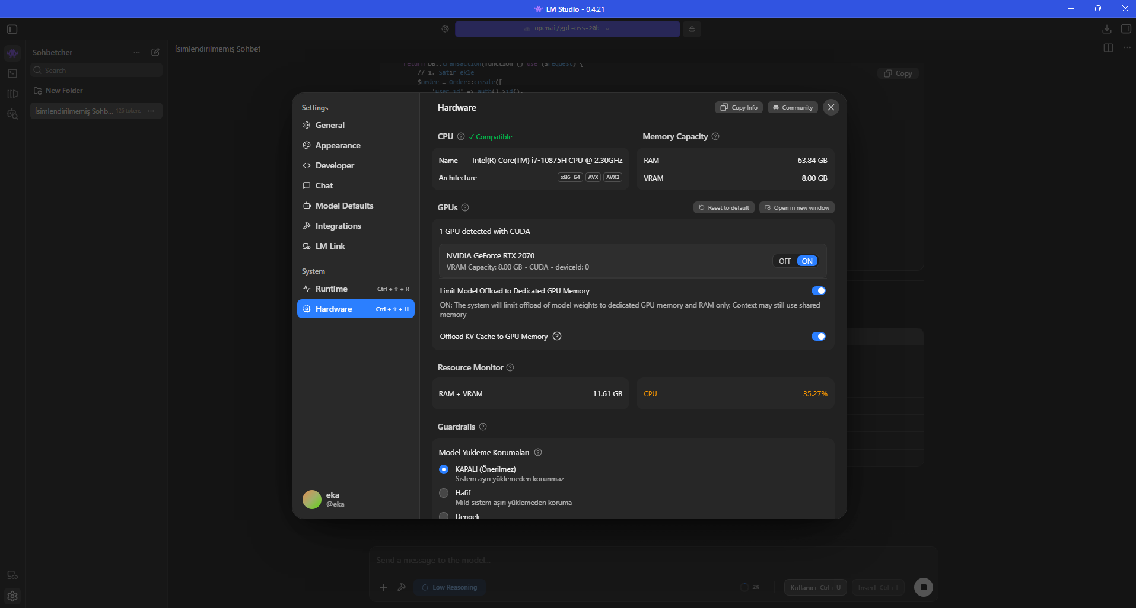The height and width of the screenshot is (608, 1136).
Task: Click Kullanıcı Ctrl+U button
Action: [816, 587]
